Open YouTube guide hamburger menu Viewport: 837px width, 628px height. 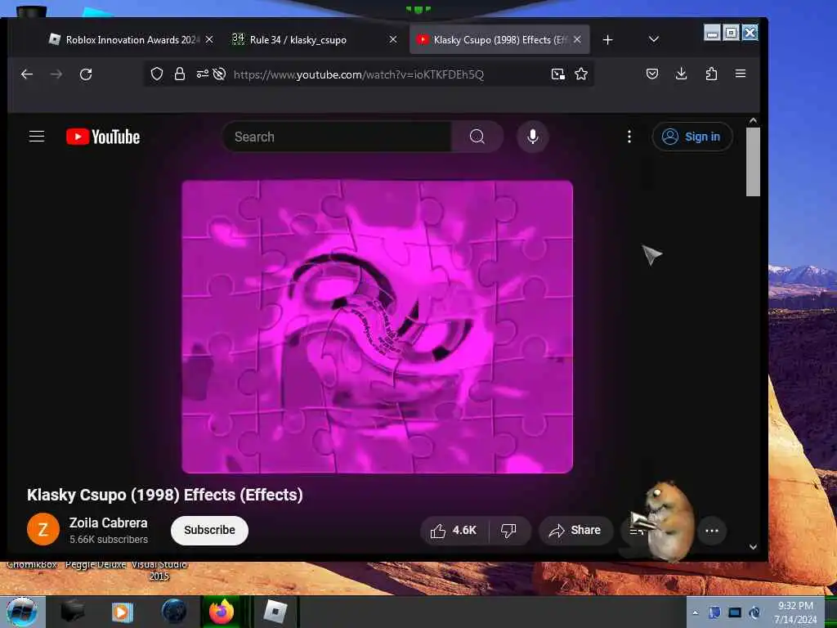[36, 137]
